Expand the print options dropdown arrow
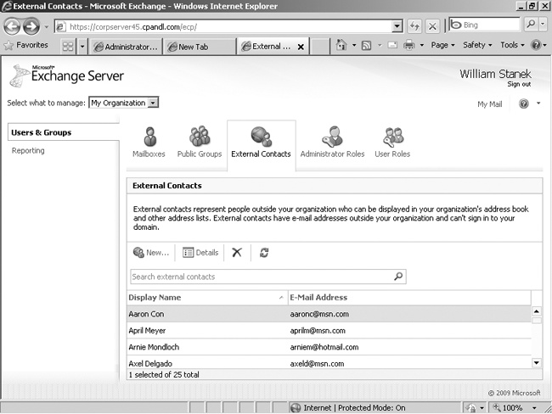 [x=421, y=45]
